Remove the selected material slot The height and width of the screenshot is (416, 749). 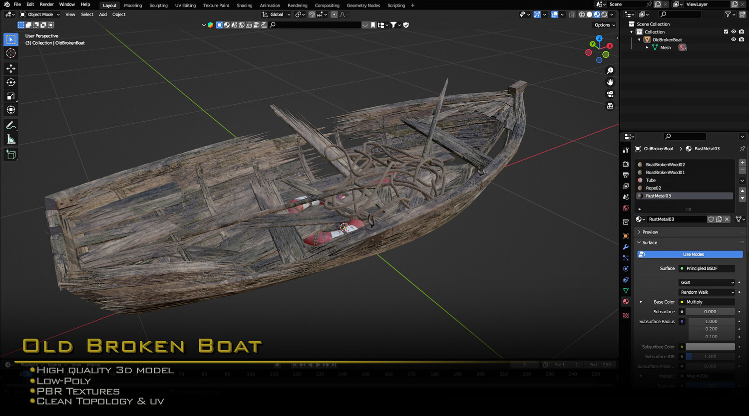tap(743, 171)
